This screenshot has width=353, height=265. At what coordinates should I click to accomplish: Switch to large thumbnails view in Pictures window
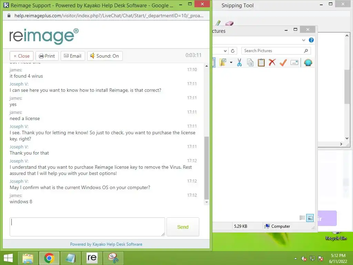click(x=310, y=218)
